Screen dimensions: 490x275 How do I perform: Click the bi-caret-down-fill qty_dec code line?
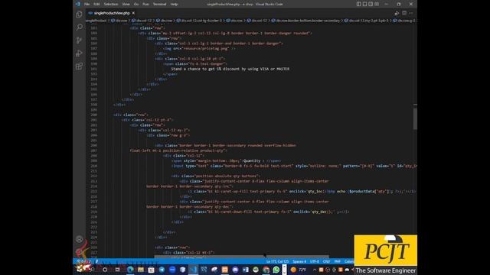(x=269, y=212)
